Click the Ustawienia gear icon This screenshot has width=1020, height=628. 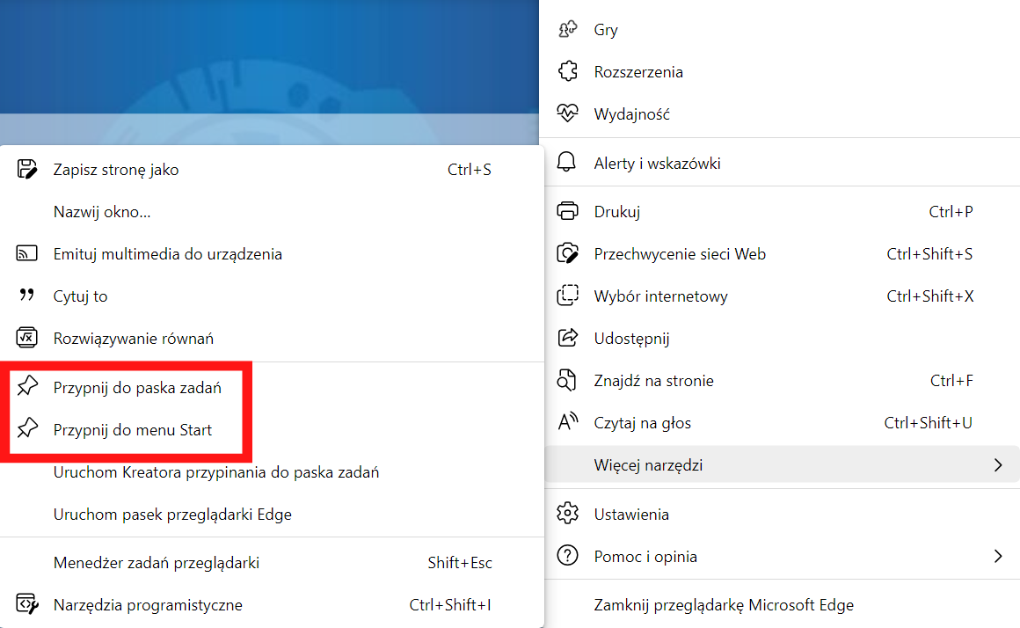tap(567, 515)
